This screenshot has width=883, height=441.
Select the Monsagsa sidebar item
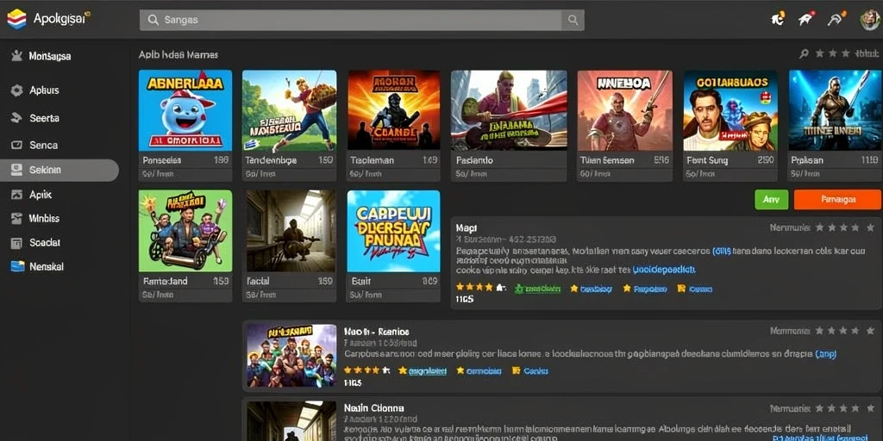[42, 56]
